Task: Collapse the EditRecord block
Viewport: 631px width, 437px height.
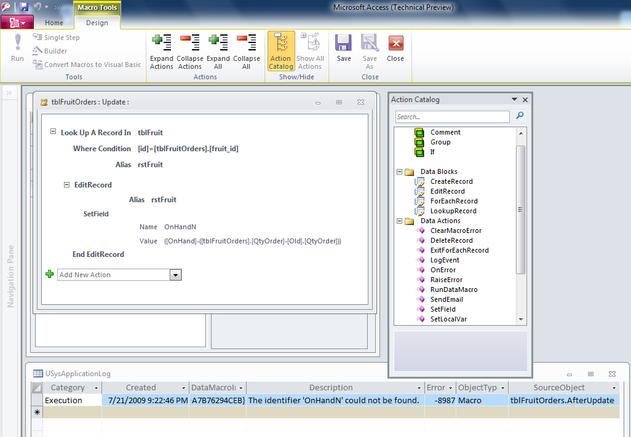Action: click(66, 184)
